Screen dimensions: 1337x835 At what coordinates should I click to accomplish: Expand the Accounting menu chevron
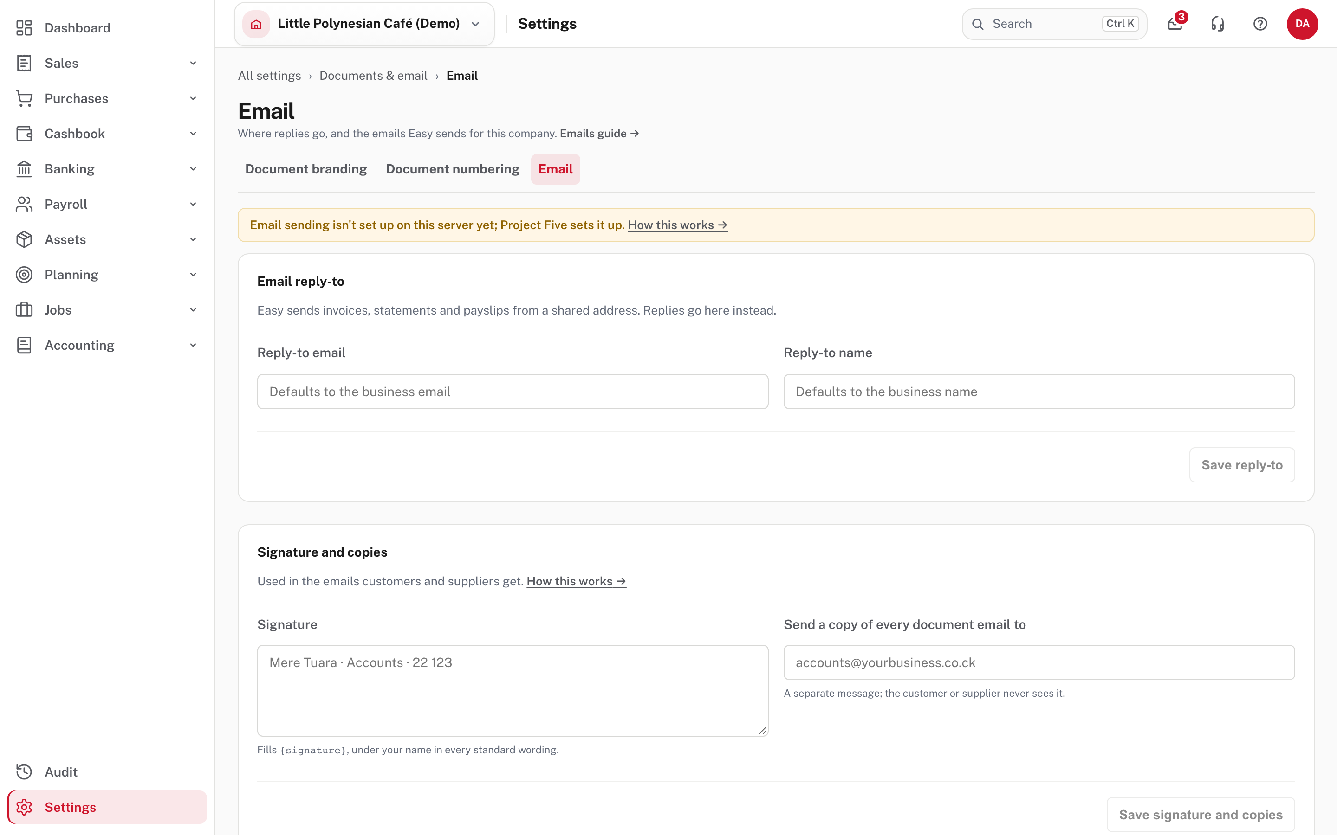[193, 345]
